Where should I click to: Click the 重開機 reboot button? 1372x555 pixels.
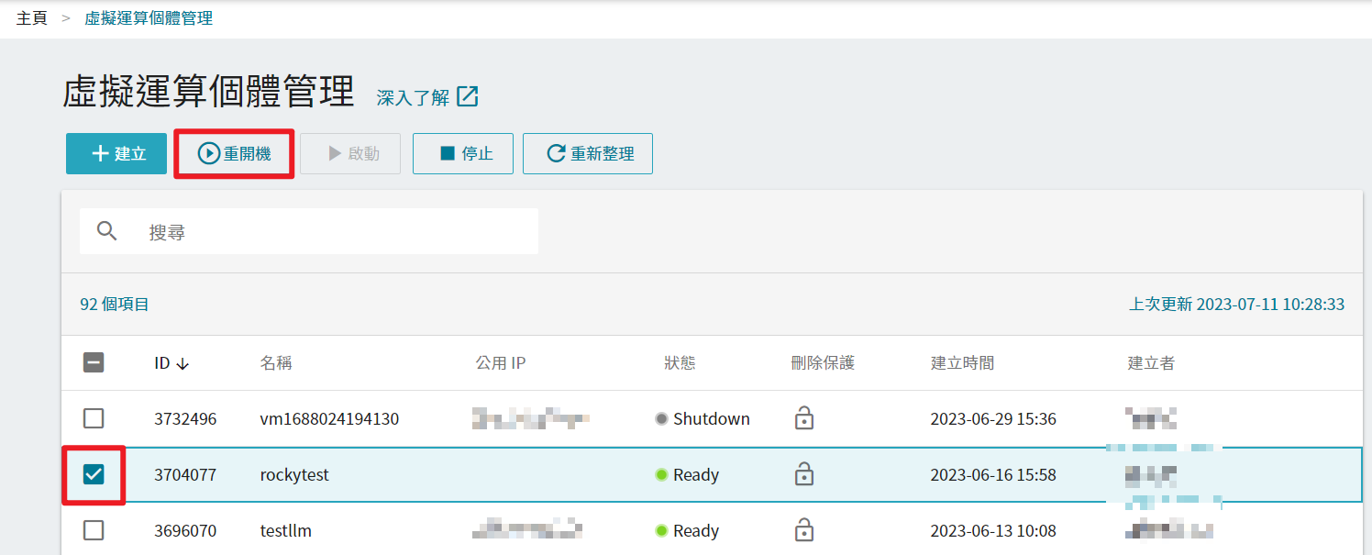pos(235,153)
